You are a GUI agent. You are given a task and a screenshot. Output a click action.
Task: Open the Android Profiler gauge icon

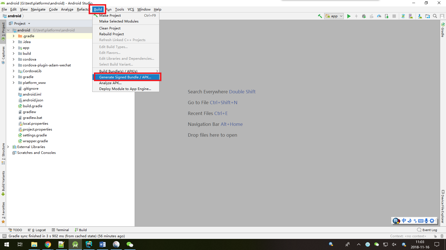(379, 16)
